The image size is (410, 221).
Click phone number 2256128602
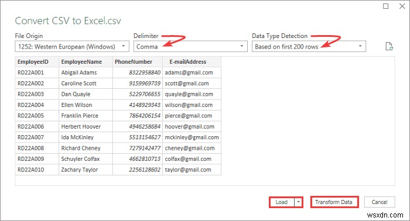pos(145,170)
